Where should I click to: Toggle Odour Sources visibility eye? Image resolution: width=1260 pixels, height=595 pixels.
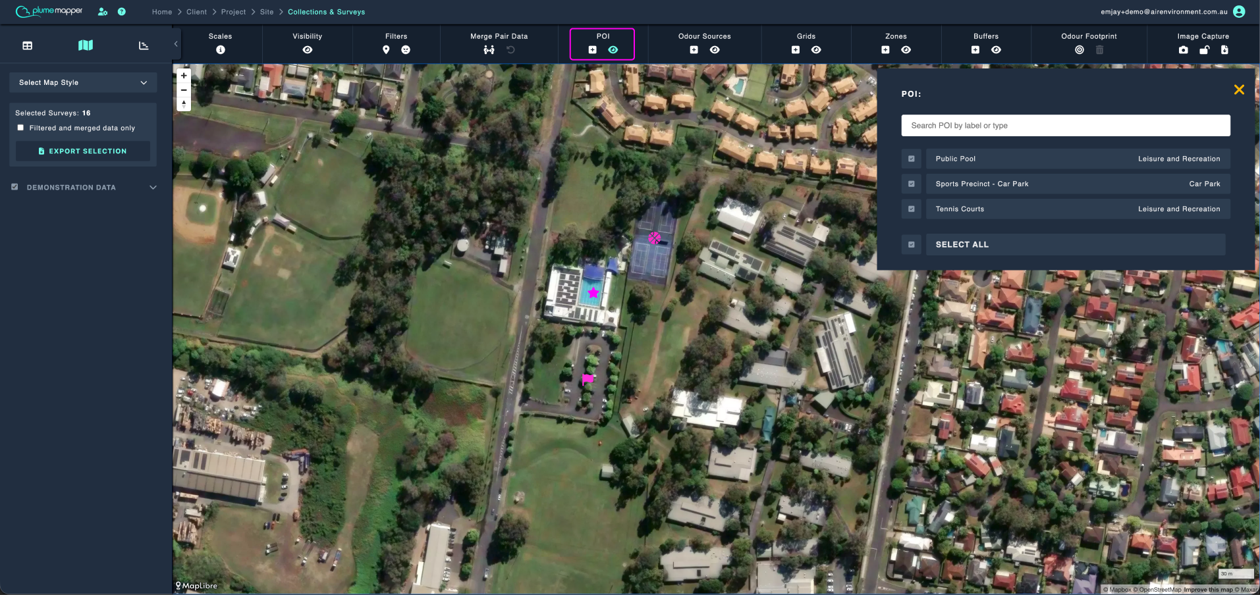715,50
